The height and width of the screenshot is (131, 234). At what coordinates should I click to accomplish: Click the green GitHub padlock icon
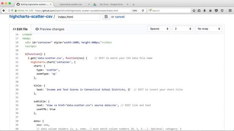16,11
